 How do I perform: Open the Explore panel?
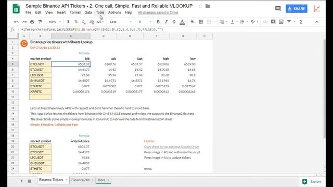pos(312,182)
